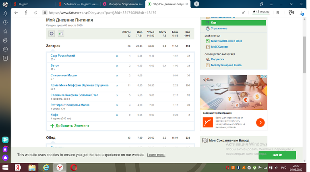Image resolution: width=310 pixels, height=172 pixels.
Task: Open Подписки in community section
Action: click(217, 59)
